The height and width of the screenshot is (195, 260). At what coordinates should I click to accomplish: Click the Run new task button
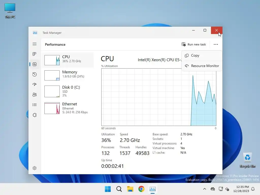click(194, 44)
